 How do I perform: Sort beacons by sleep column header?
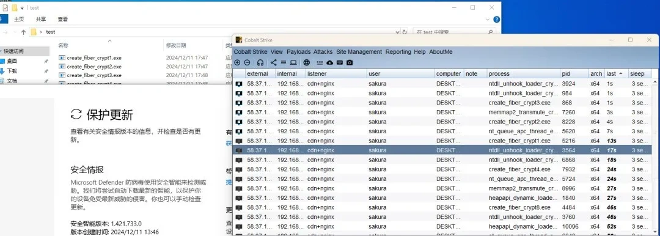click(x=640, y=74)
